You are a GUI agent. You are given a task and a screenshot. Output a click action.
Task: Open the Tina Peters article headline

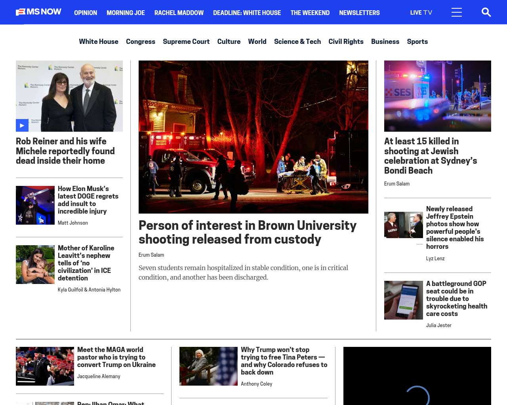coord(284,361)
